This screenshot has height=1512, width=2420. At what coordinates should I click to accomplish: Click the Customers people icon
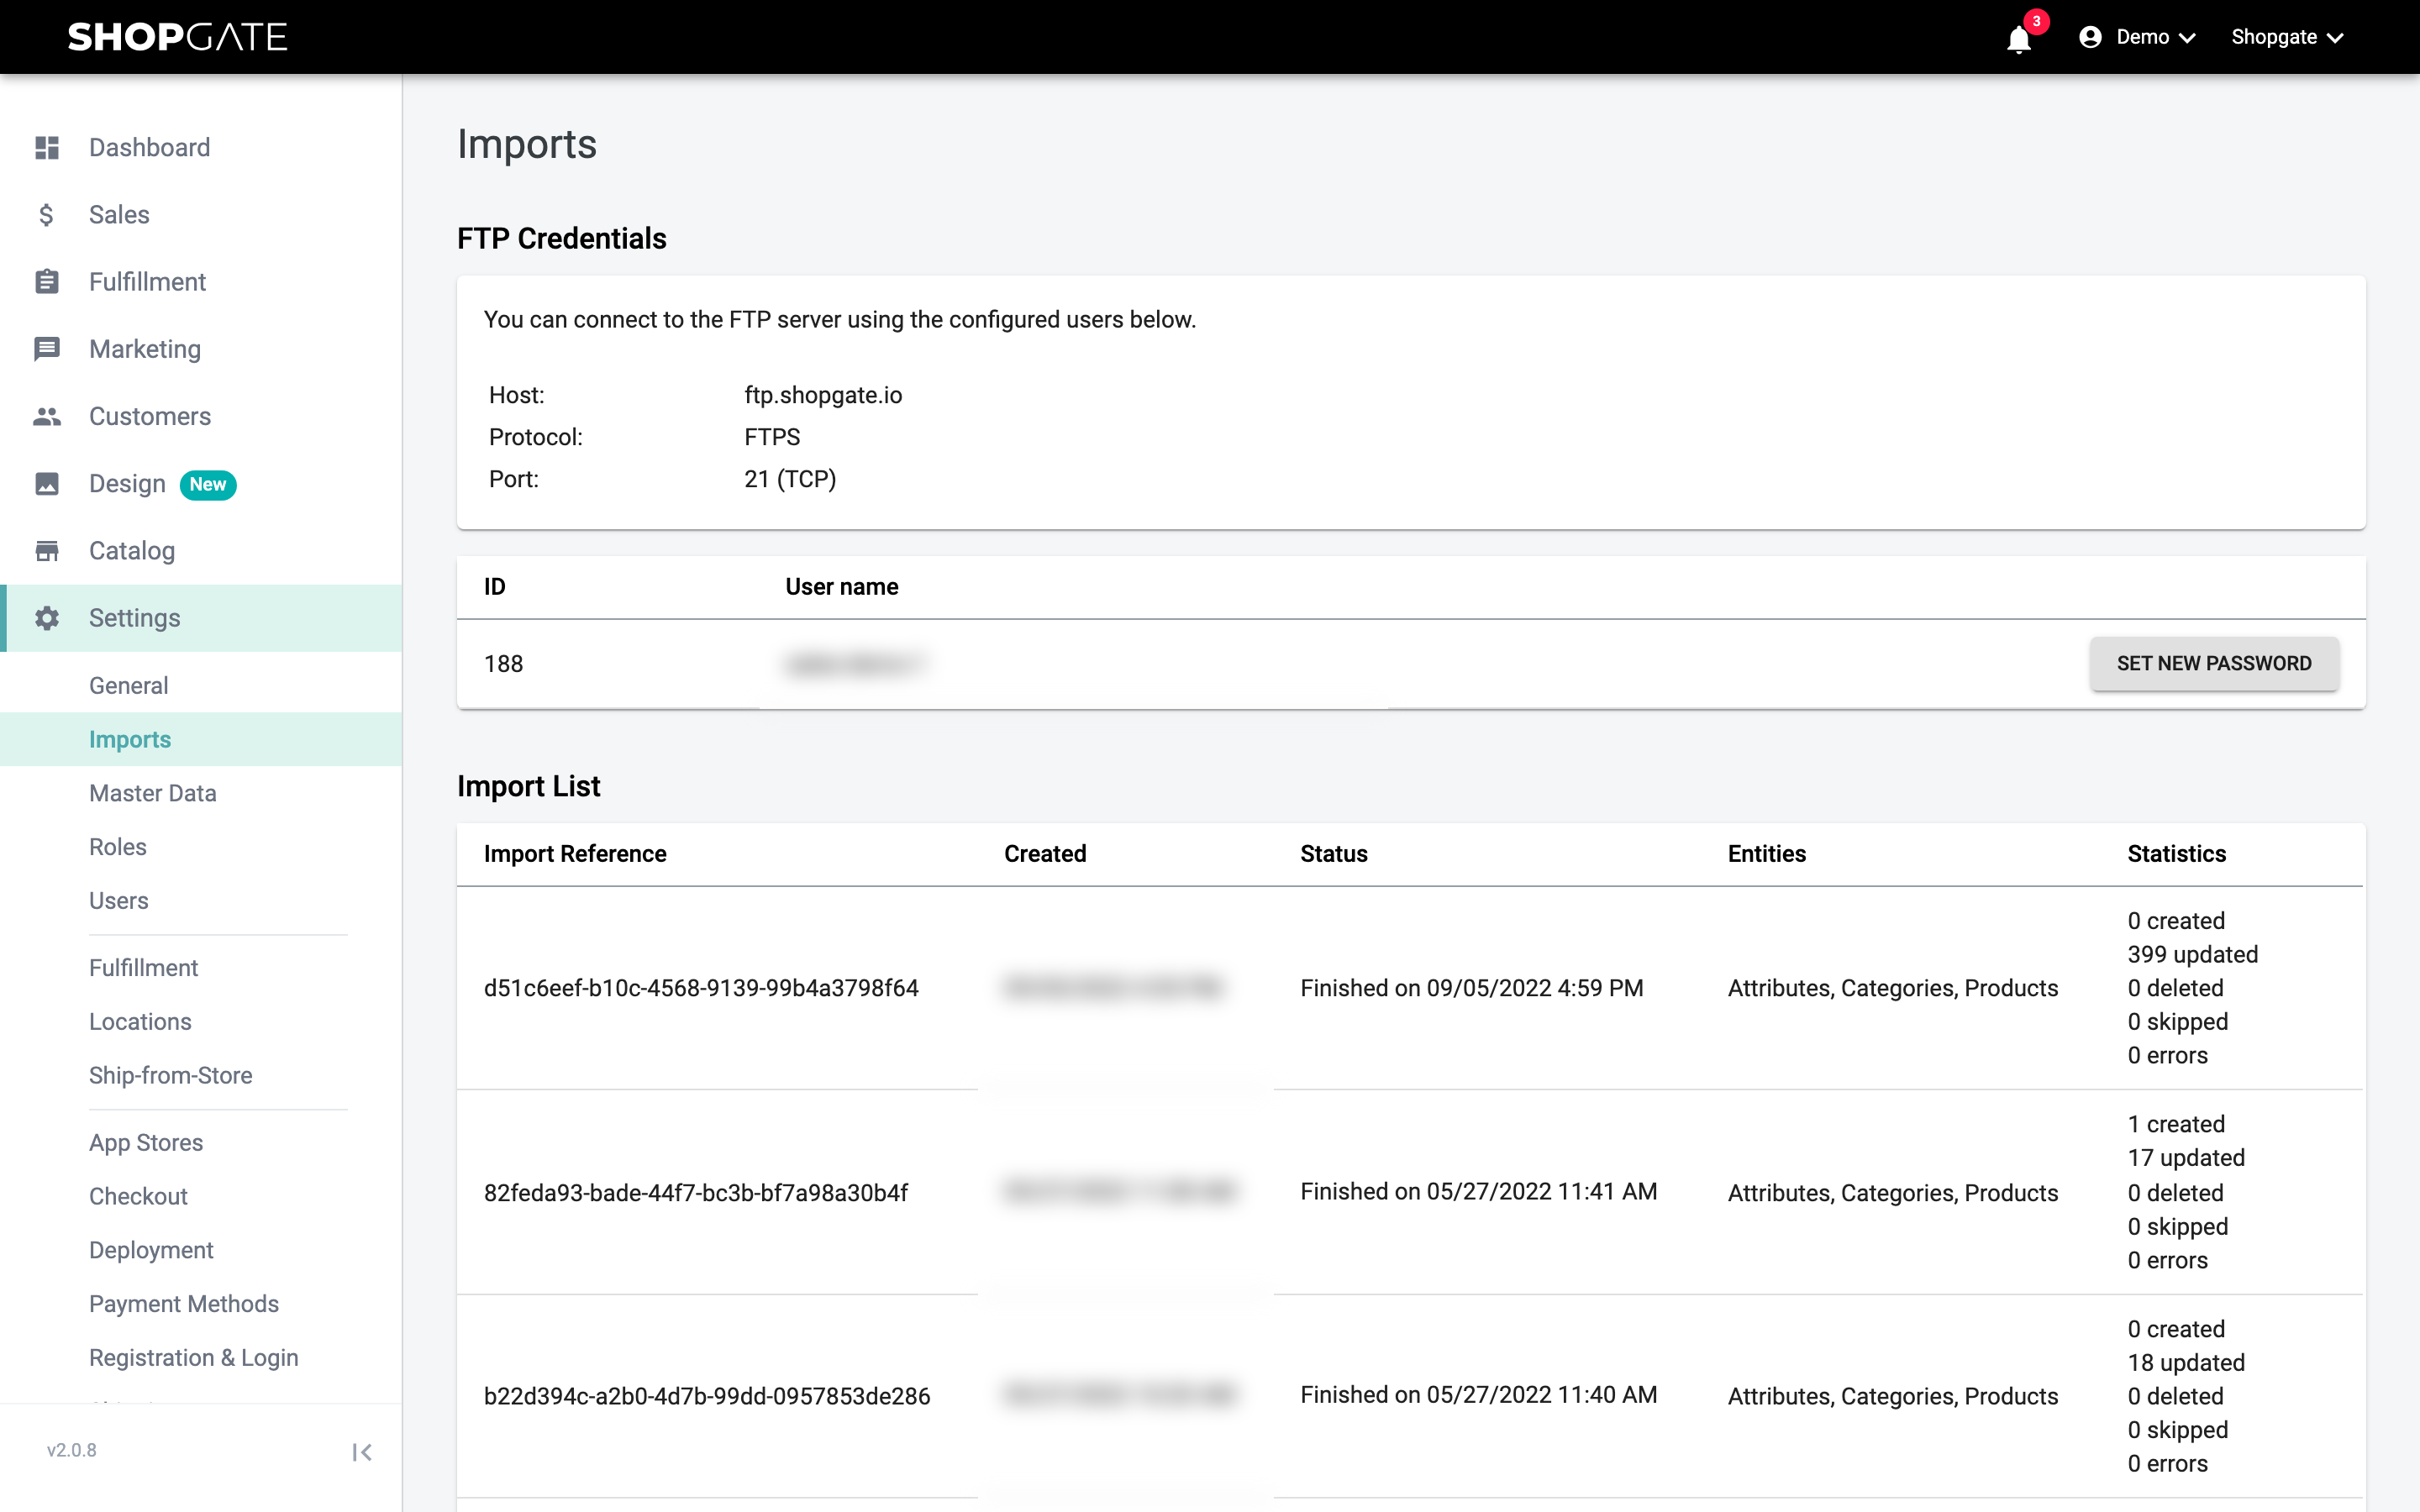[47, 416]
